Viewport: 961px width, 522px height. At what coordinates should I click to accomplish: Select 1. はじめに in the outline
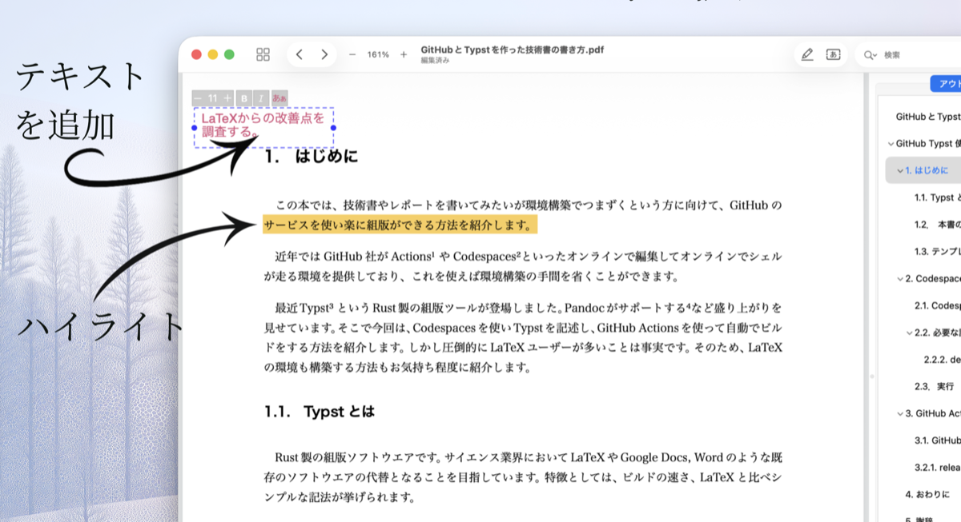[927, 170]
